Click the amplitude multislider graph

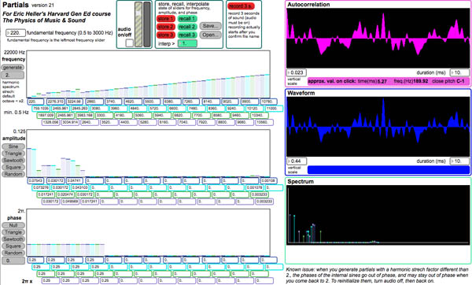coord(149,154)
